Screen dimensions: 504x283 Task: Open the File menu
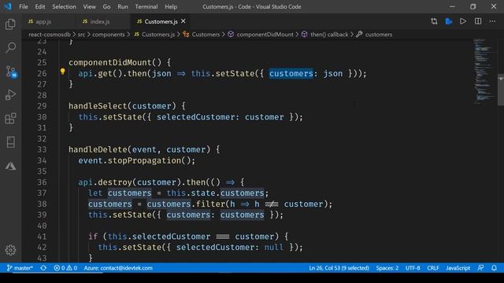[x=24, y=7]
